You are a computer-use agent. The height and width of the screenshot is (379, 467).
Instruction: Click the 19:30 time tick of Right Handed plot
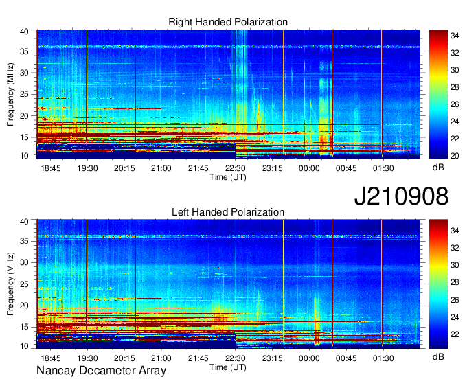click(87, 168)
